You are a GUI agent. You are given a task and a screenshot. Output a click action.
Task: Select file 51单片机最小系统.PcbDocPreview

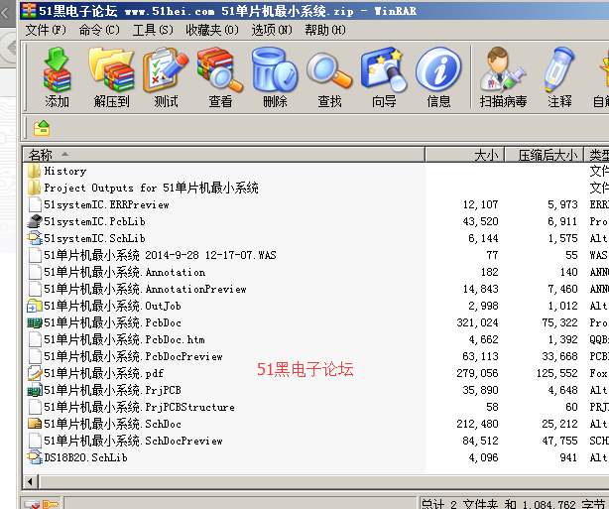133,356
